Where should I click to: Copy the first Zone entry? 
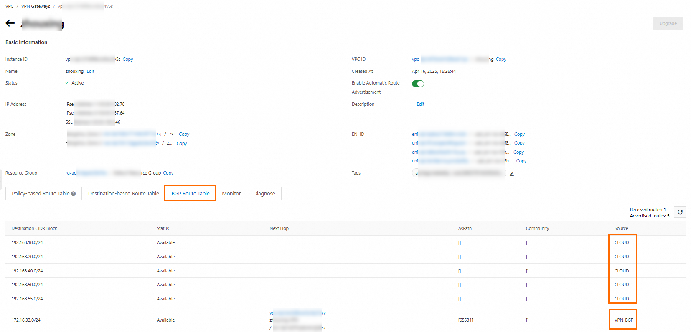coord(184,134)
